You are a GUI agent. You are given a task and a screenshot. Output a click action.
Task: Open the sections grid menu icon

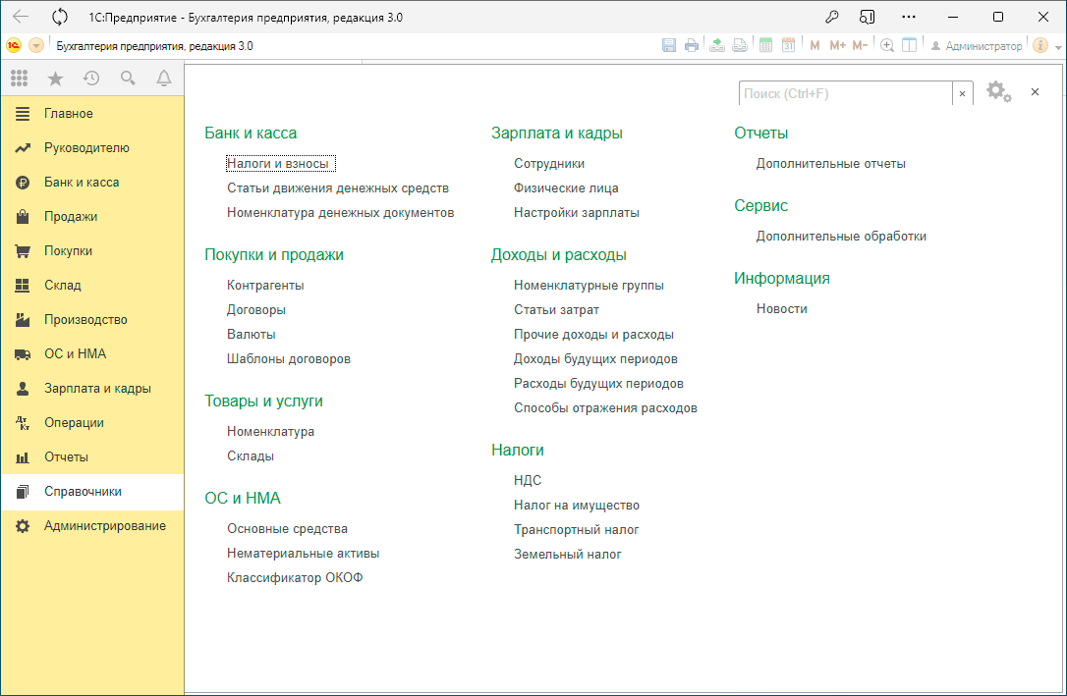pyautogui.click(x=19, y=79)
